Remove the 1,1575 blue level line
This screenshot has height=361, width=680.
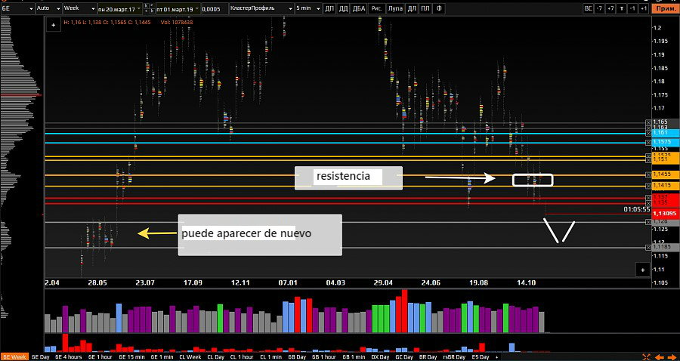click(648, 142)
